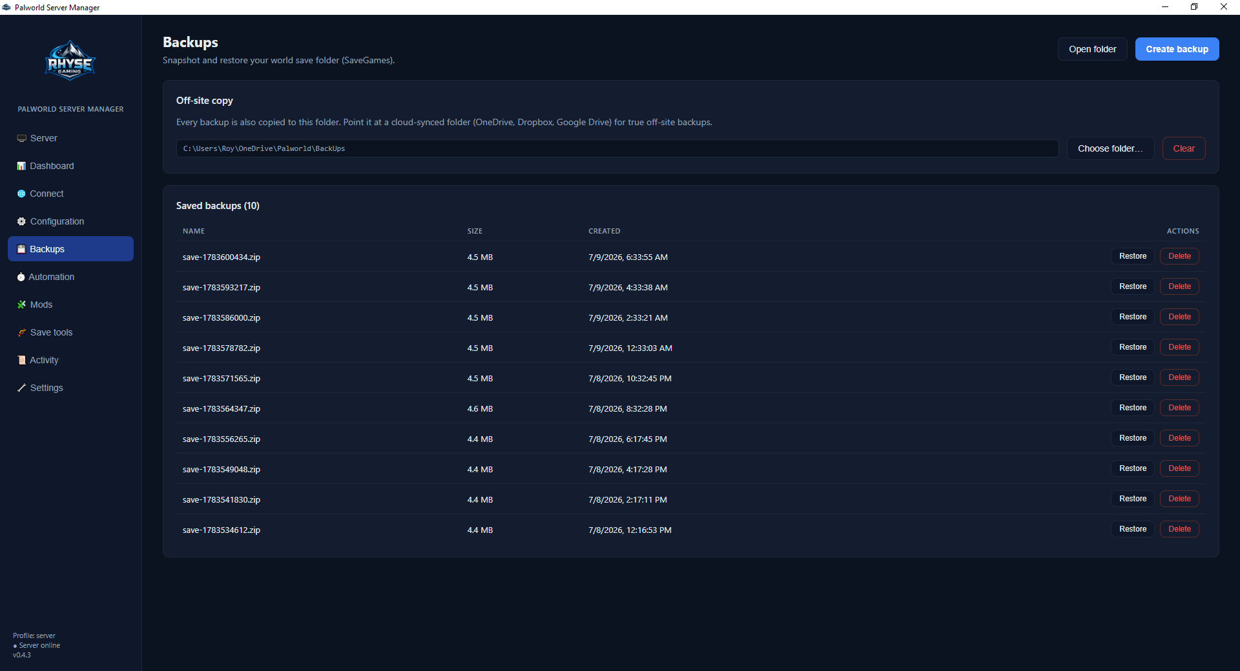The image size is (1240, 671).
Task: Open the Activity scroll icon
Action: tap(21, 361)
